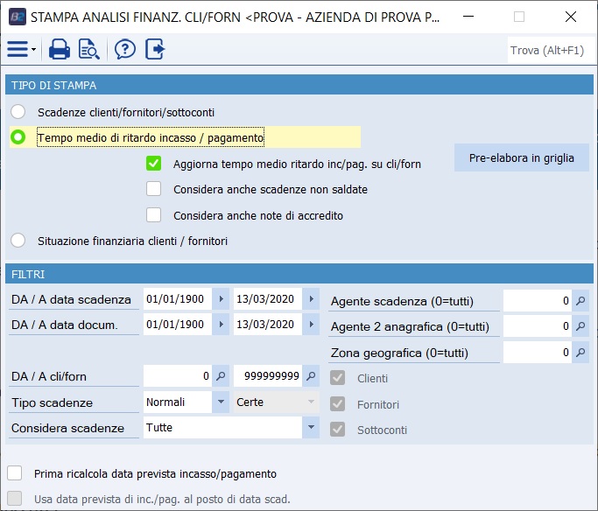Click the cli/forn starting value 0 field
This screenshot has width=598, height=511.
pos(178,376)
